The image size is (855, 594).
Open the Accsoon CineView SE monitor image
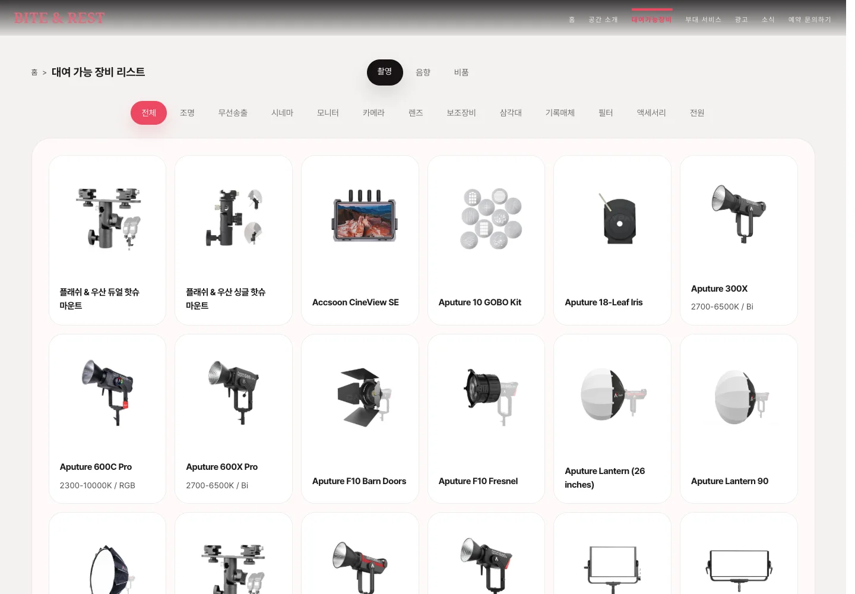point(365,217)
